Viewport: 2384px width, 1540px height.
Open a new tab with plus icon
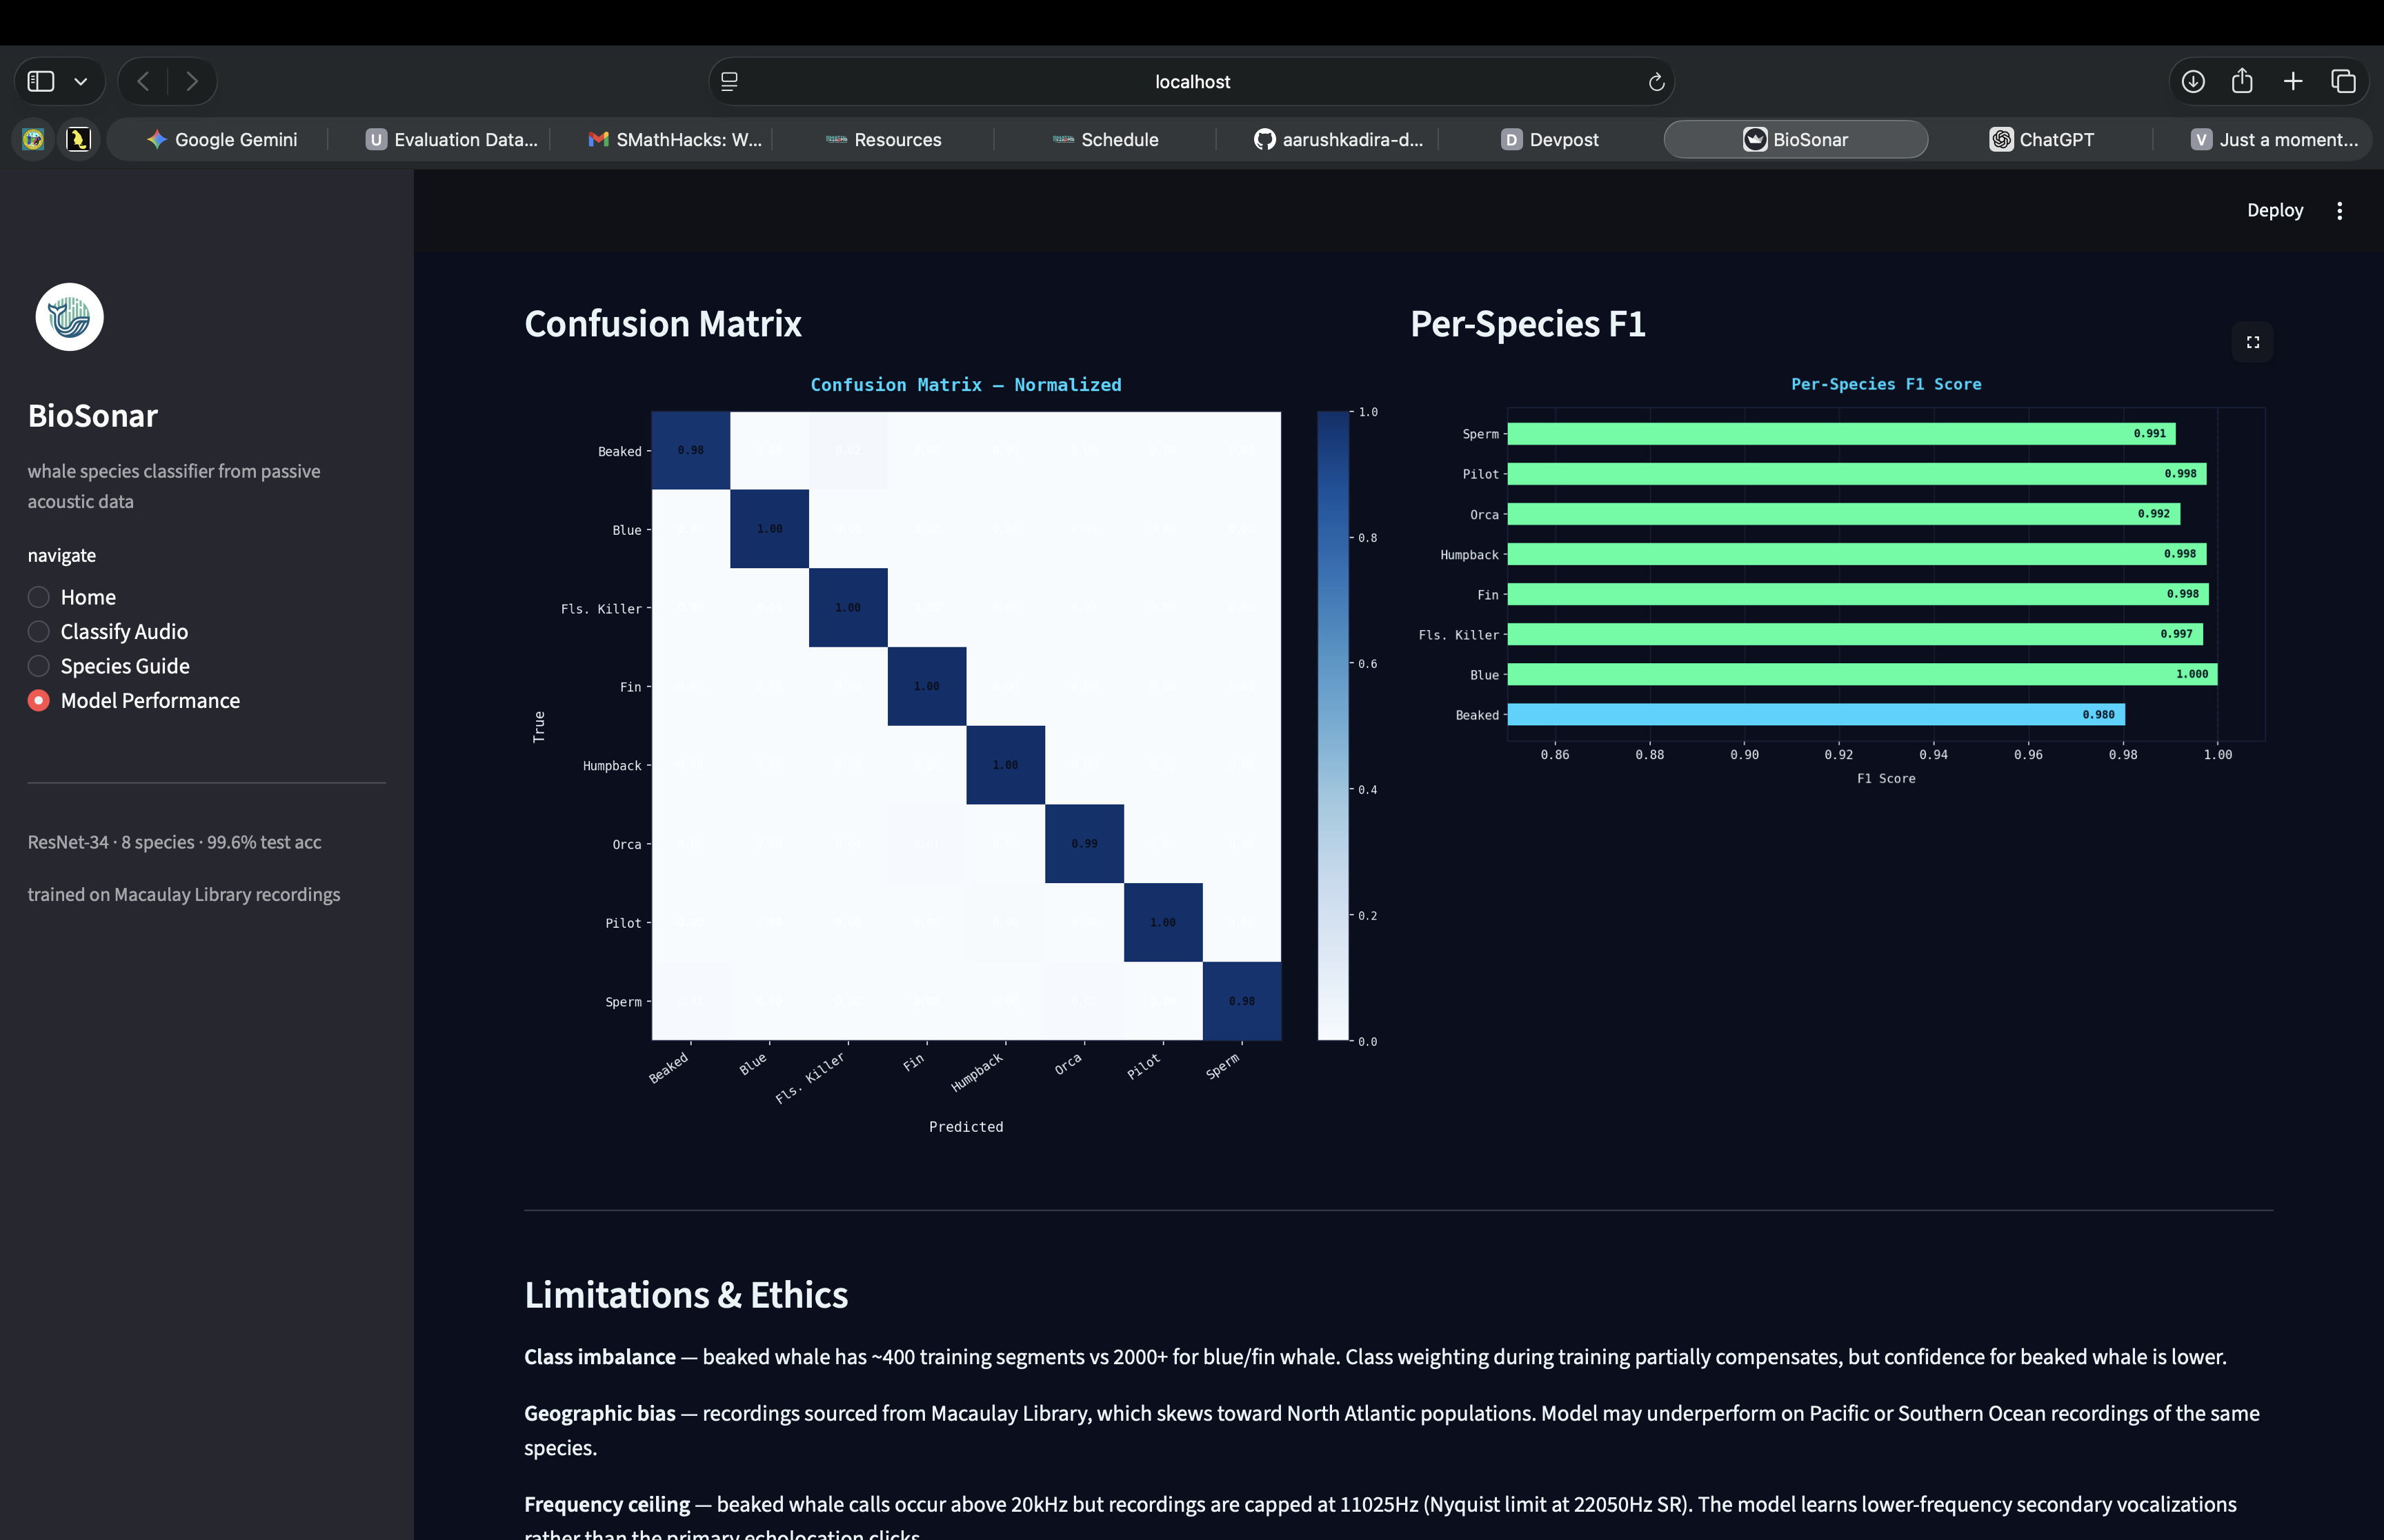pos(2293,81)
